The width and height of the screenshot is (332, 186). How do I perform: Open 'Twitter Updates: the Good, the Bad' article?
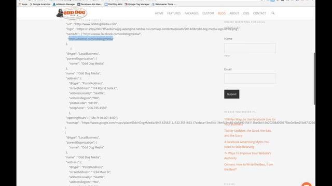(x=248, y=133)
